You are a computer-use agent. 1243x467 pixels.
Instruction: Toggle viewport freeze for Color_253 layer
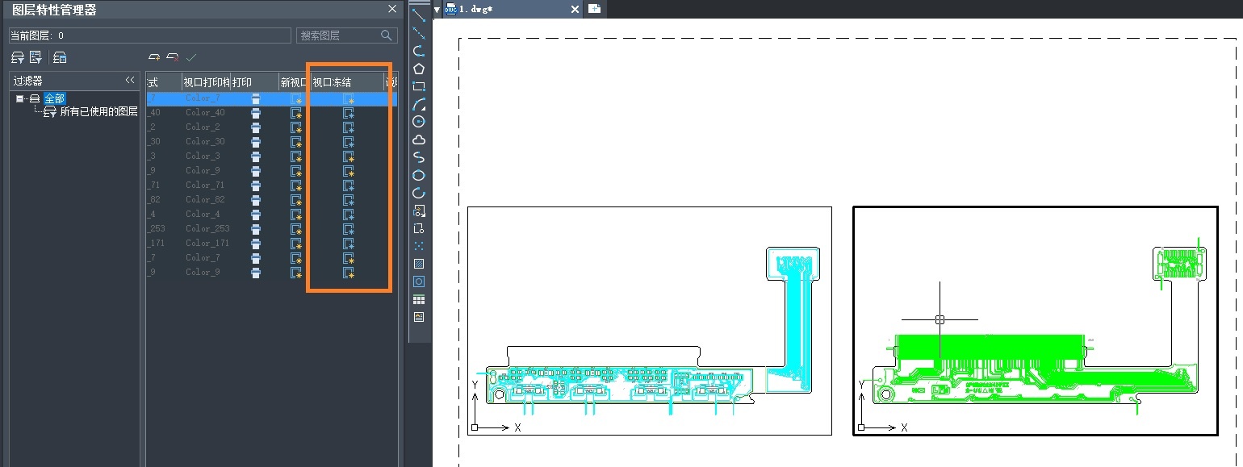pyautogui.click(x=349, y=229)
